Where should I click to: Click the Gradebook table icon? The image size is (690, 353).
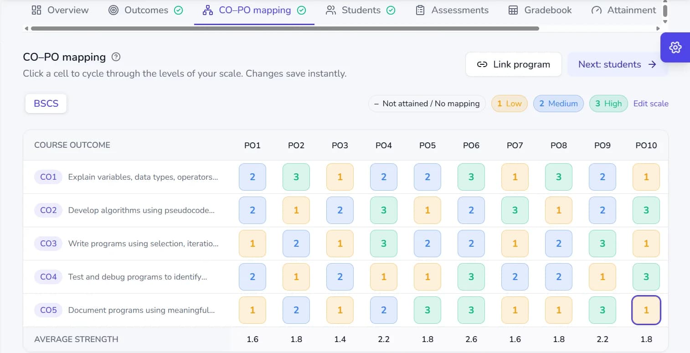click(x=513, y=10)
